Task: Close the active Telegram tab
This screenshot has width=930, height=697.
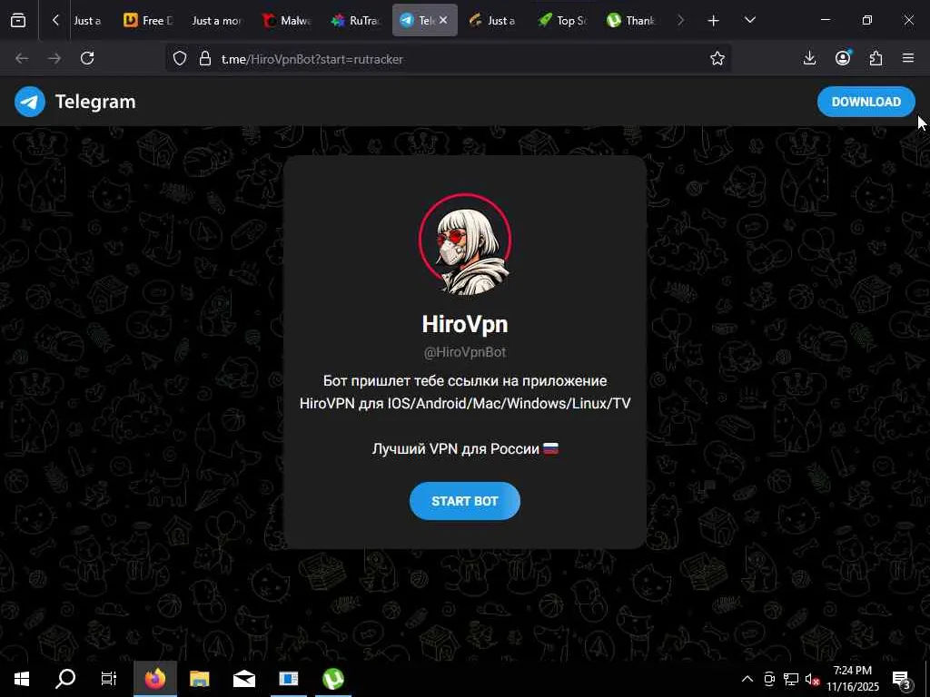Action: pyautogui.click(x=443, y=20)
